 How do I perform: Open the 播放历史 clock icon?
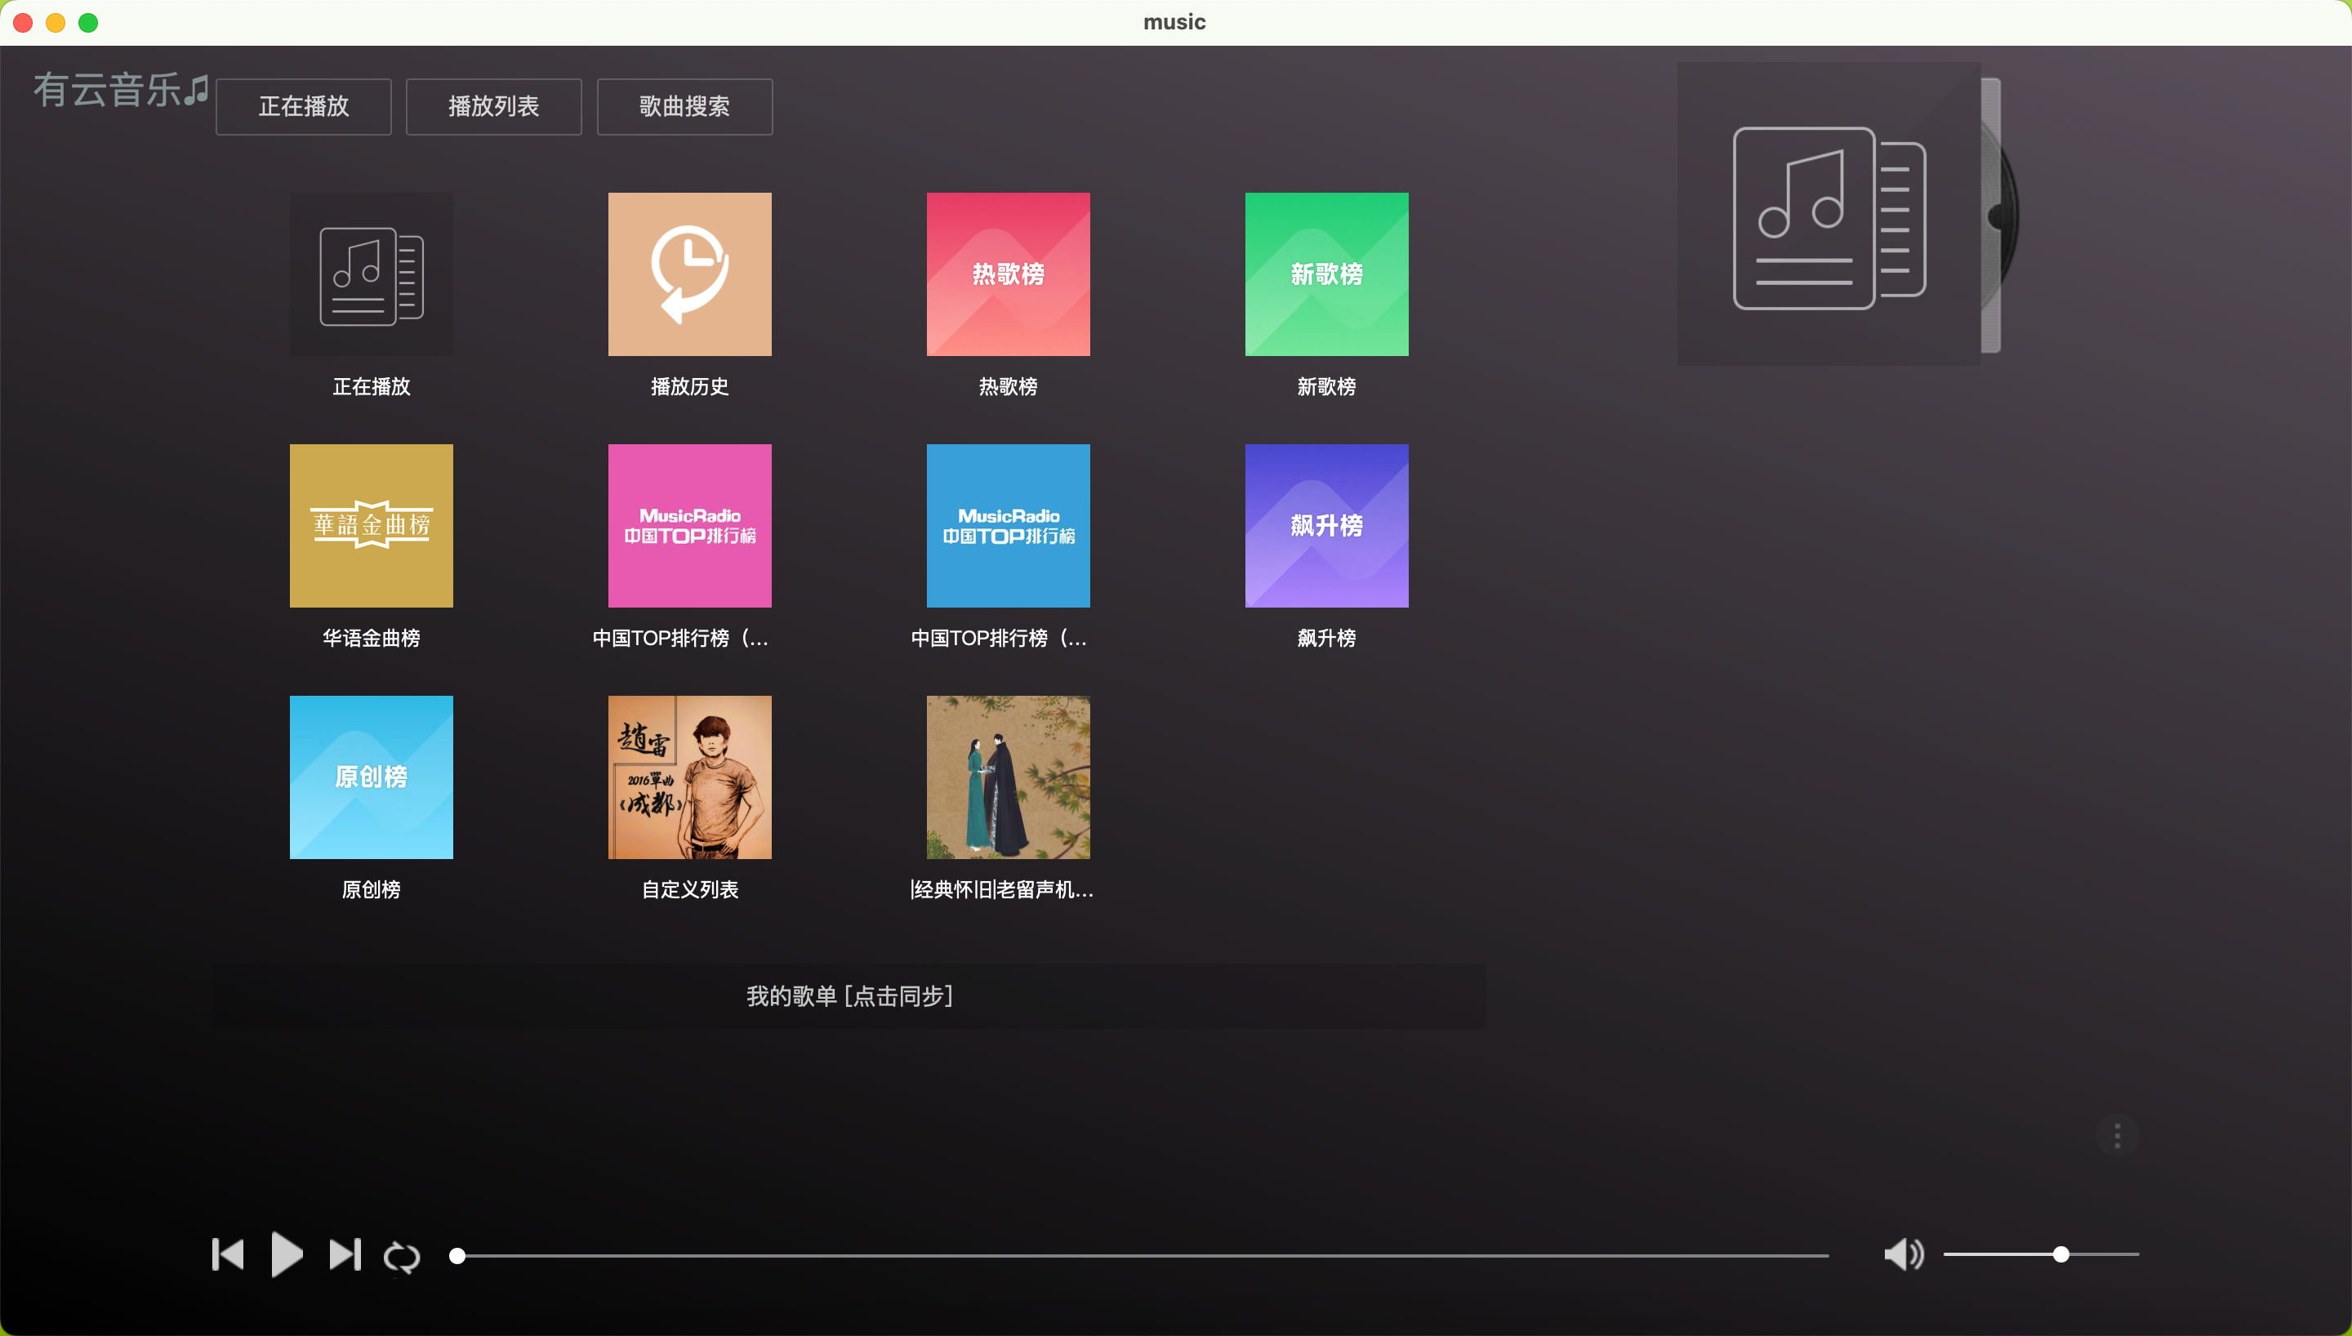(690, 274)
